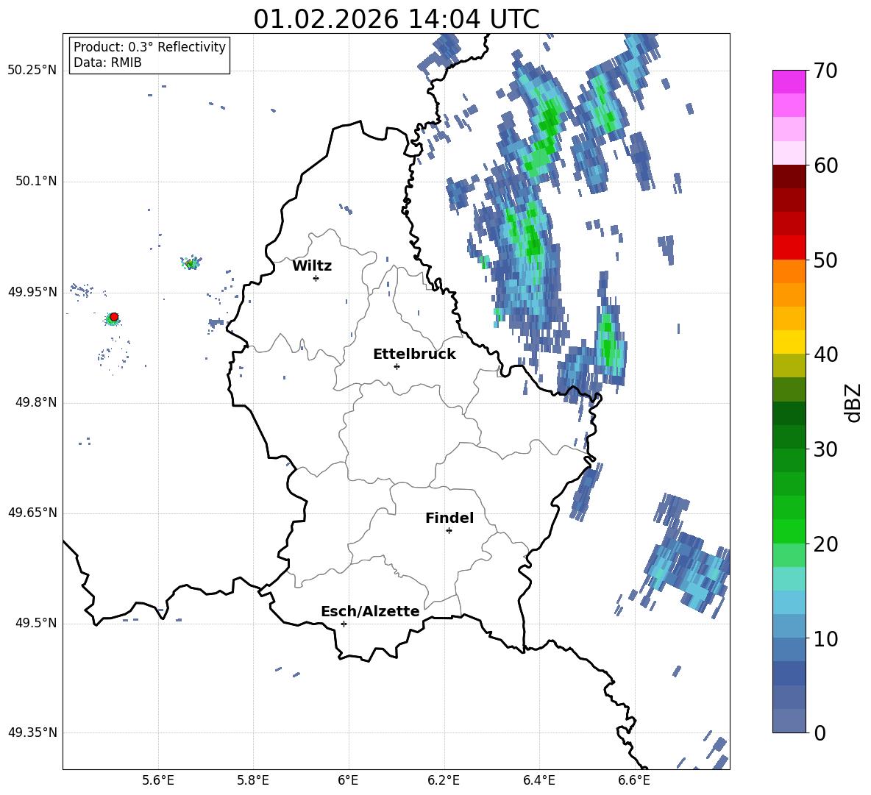This screenshot has height=795, width=871.
Task: Click the 50.25°N latitude label
Action: 32,71
